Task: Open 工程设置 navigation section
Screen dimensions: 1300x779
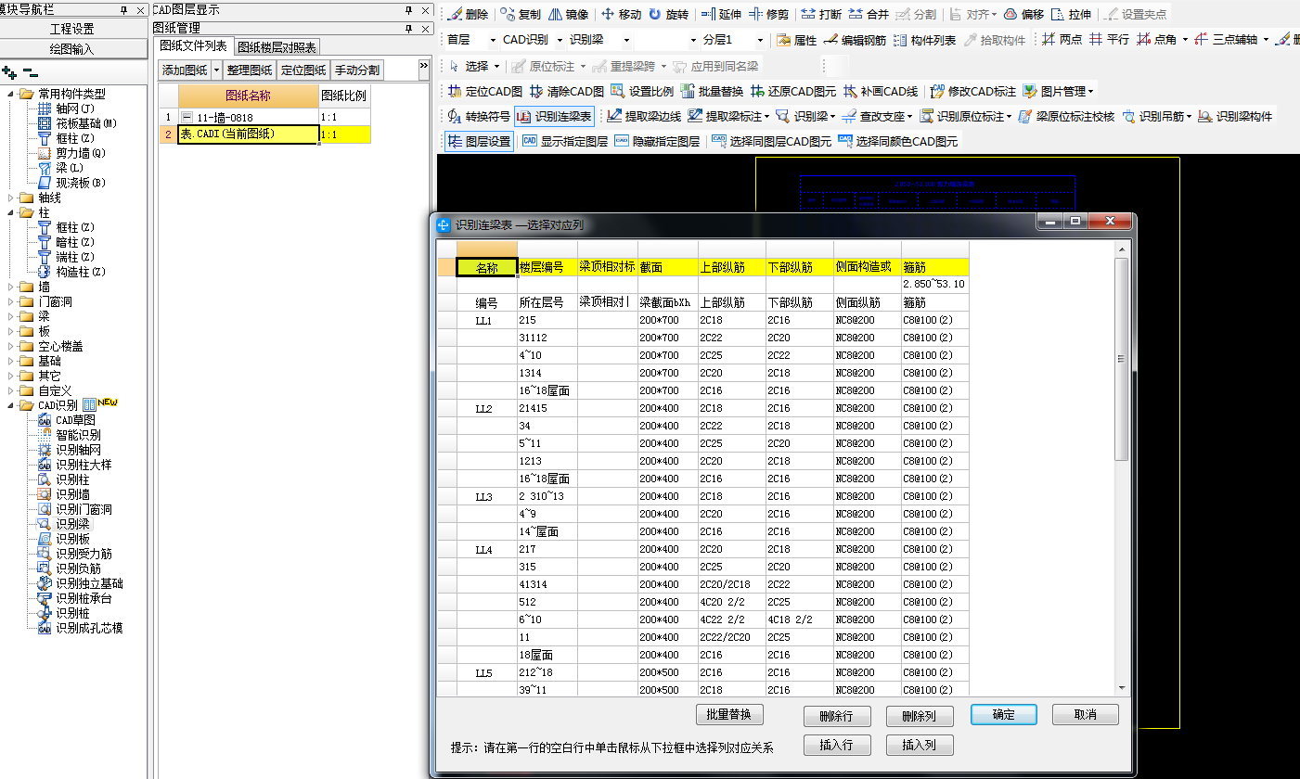Action: 71,29
